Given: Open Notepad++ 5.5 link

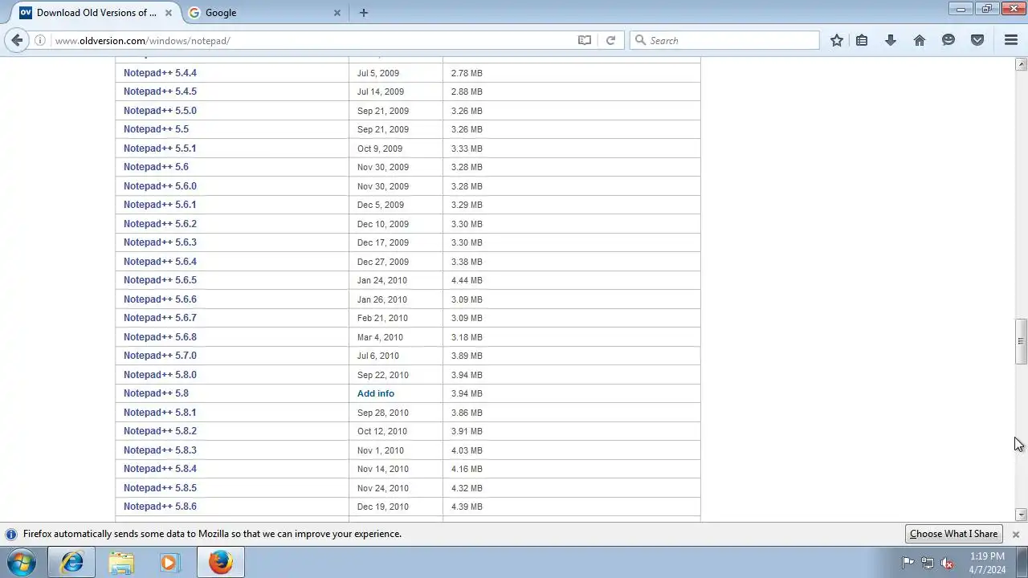Looking at the screenshot, I should pyautogui.click(x=156, y=129).
